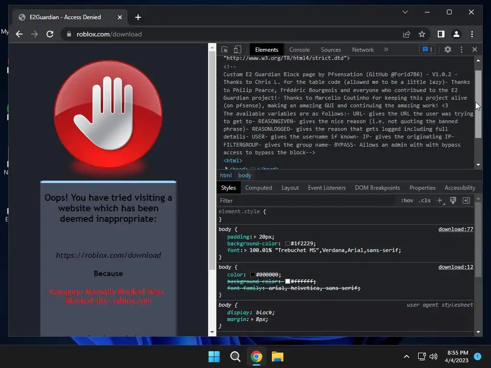Expand the font shorthand property

click(245, 250)
